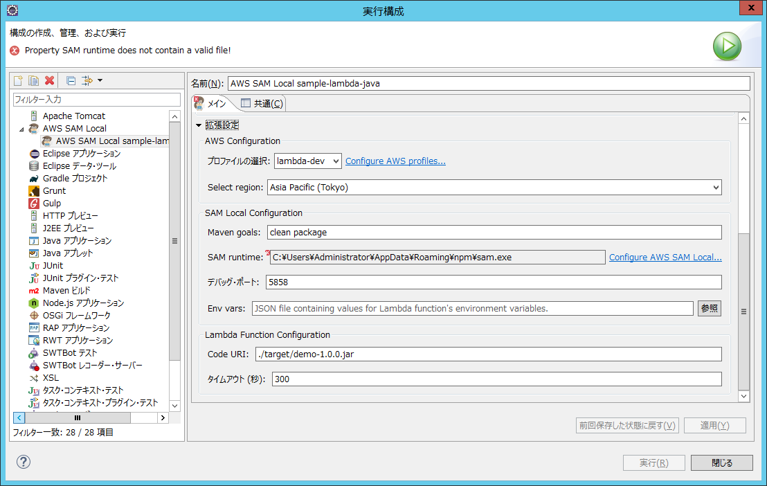The height and width of the screenshot is (486, 767).
Task: Click the タイムアウト (秒) field
Action: pyautogui.click(x=496, y=379)
